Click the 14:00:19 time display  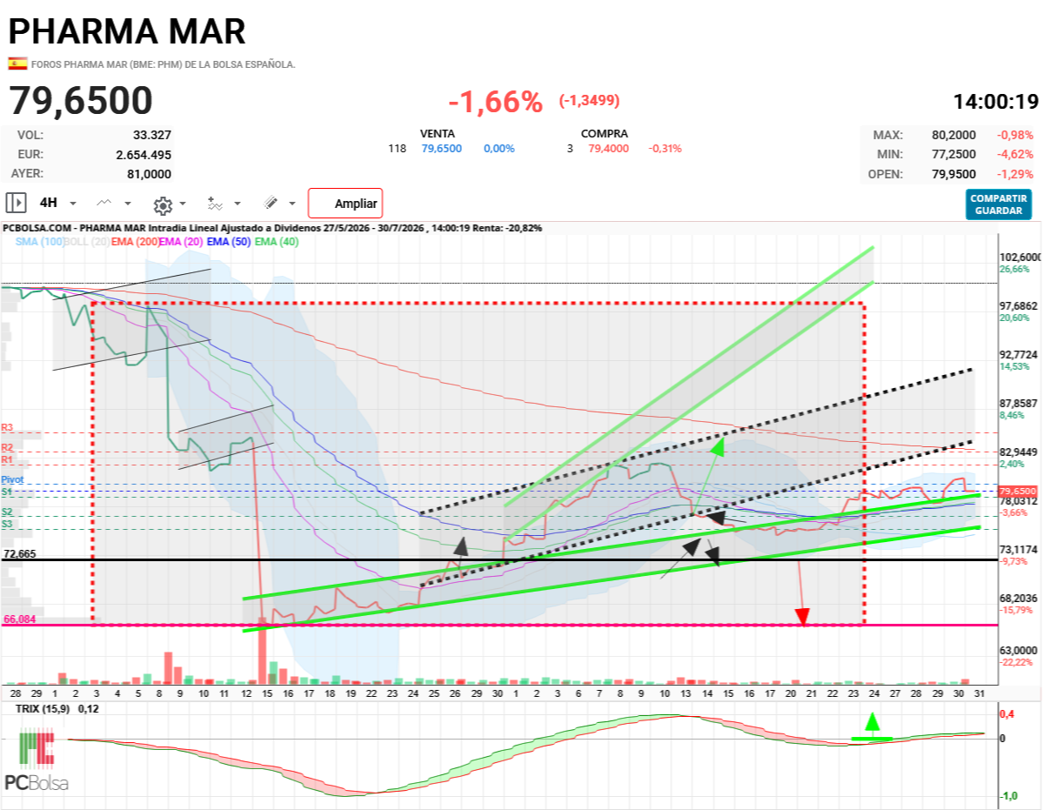coord(995,101)
